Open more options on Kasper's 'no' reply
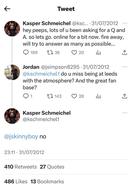The width and height of the screenshot is (132, 188). 125,113
